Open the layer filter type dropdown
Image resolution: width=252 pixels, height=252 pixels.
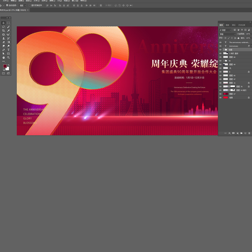[x=225, y=30]
